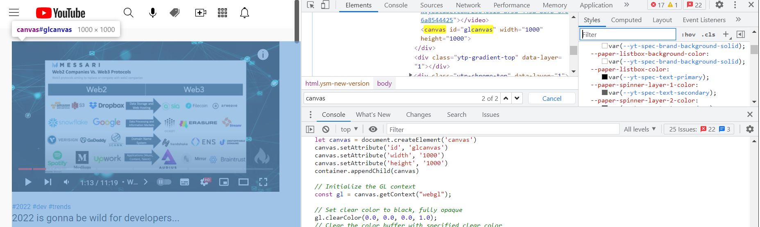760x227 pixels.
Task: Jump to previous search result with up arrow
Action: (x=506, y=98)
